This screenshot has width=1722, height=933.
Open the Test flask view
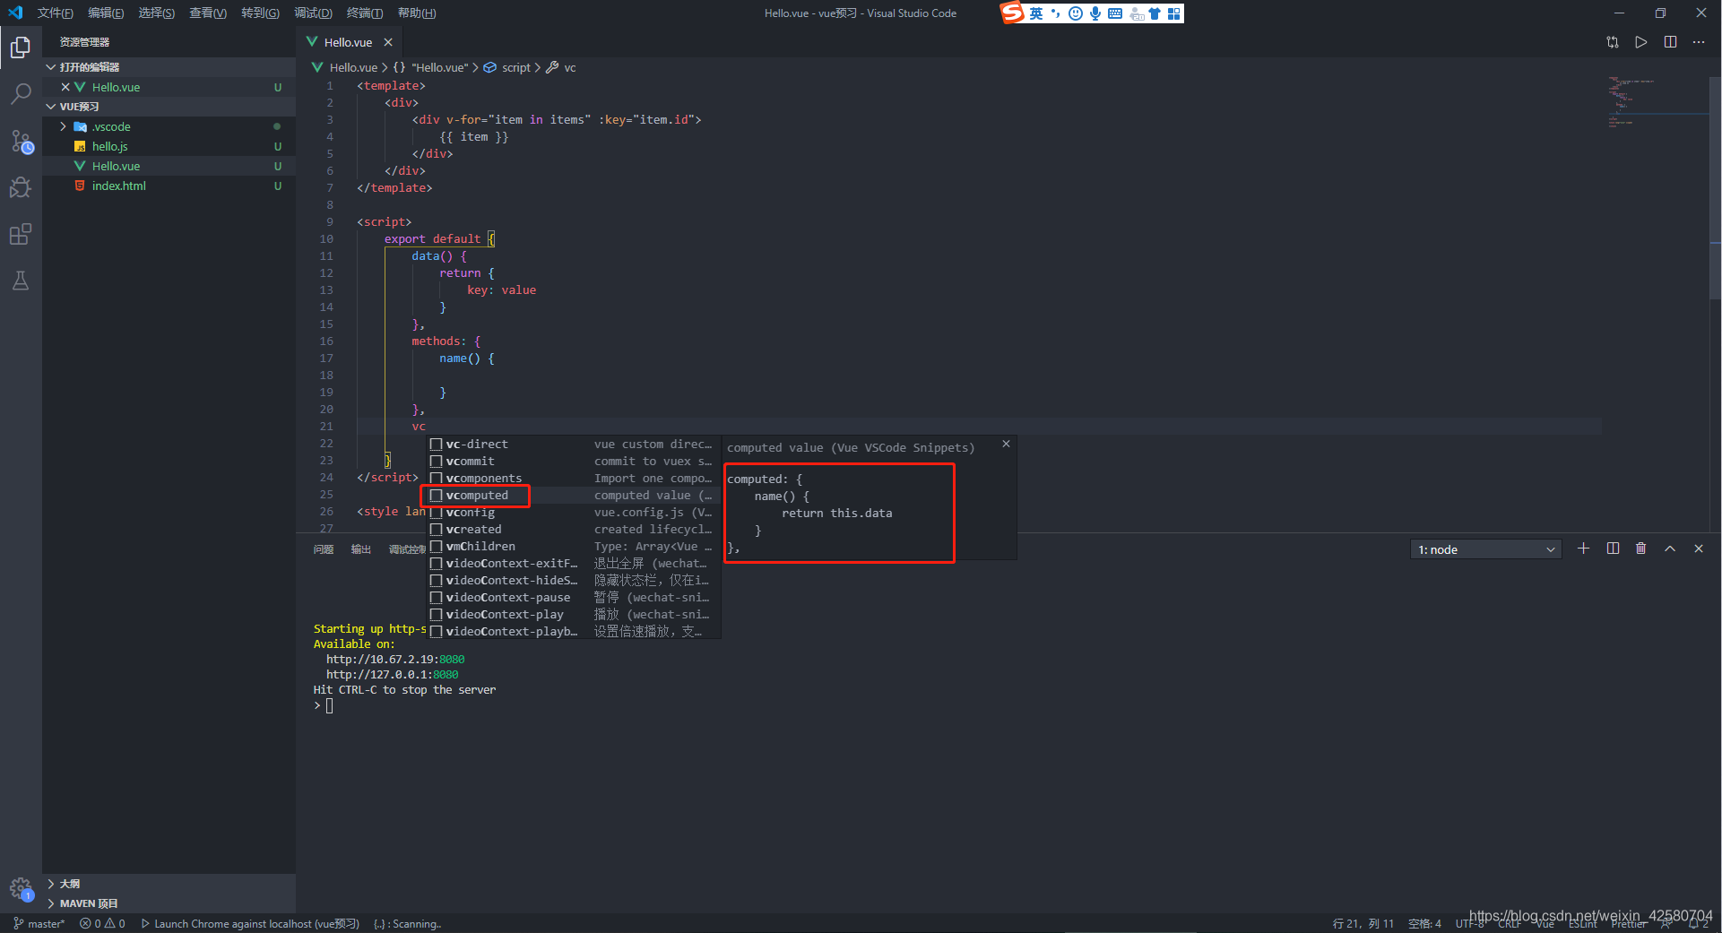click(x=21, y=281)
